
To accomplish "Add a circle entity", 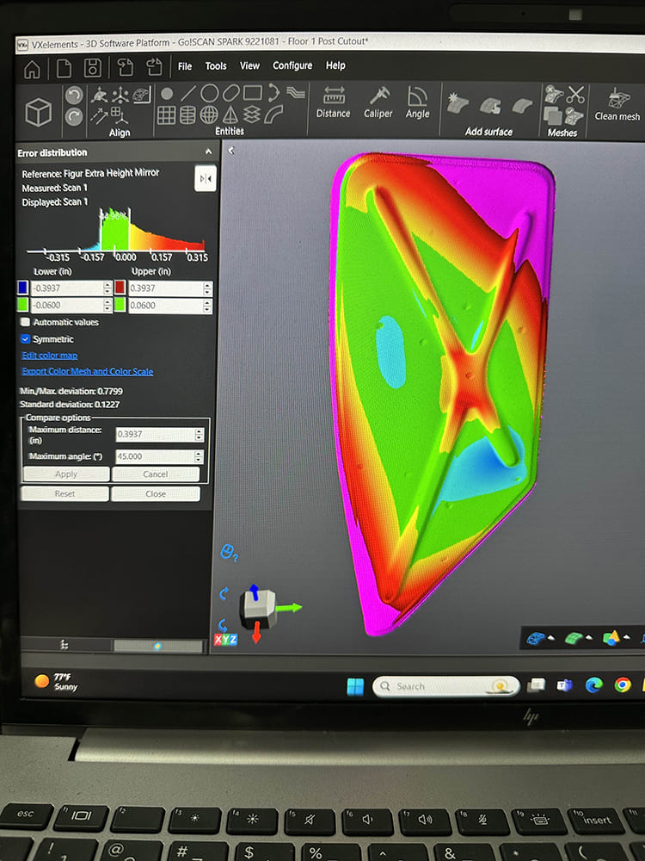I will tap(210, 93).
